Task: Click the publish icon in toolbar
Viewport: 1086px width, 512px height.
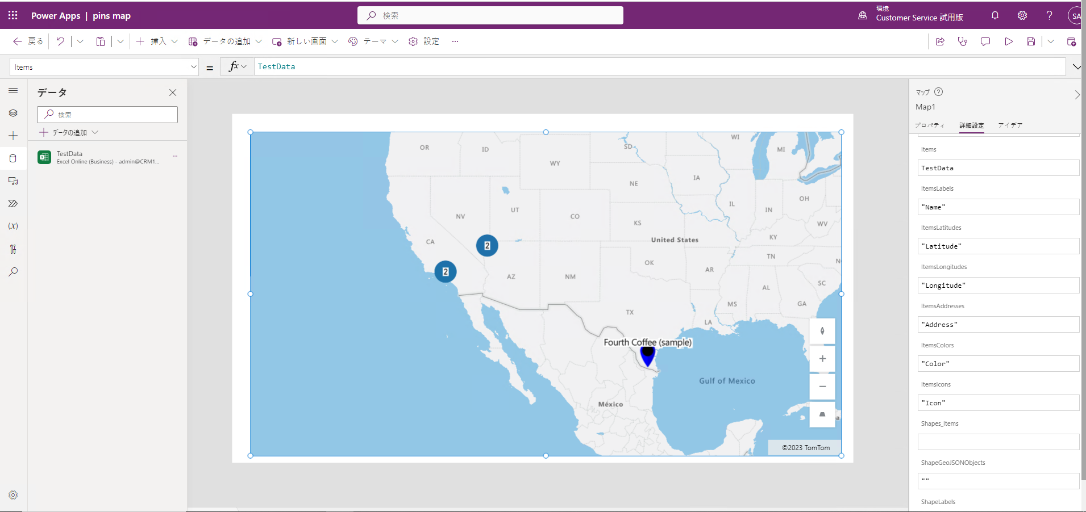Action: [1071, 41]
